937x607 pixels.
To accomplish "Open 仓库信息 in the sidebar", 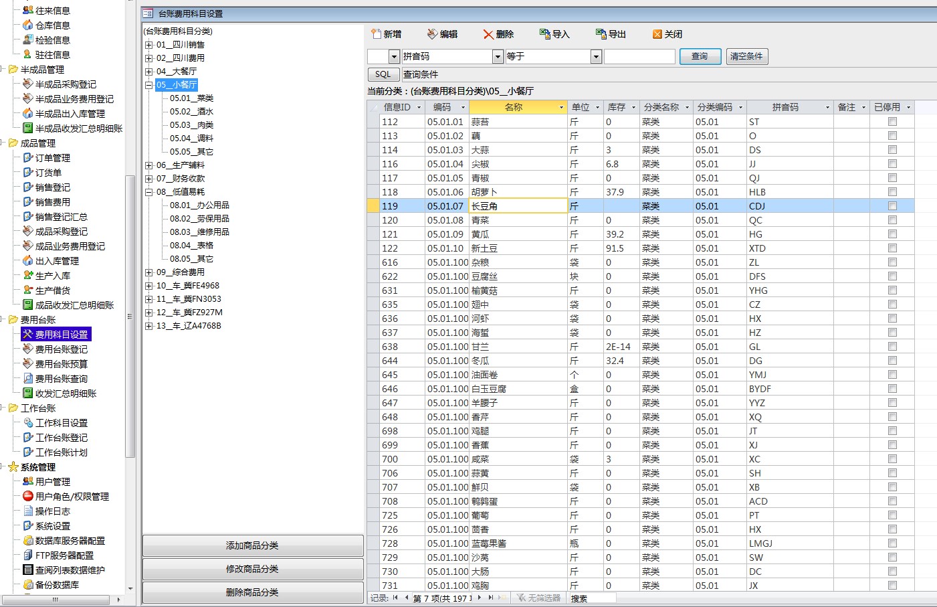I will pos(52,25).
